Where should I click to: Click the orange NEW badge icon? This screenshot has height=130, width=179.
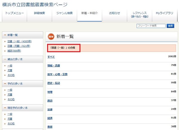(x=51, y=36)
